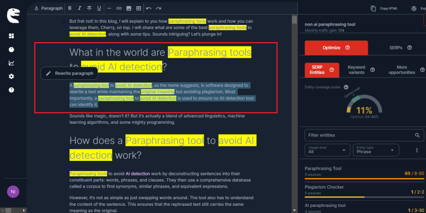This screenshot has height=213, width=426.
Task: Click the block drag handle beside first paragraph
Action: tap(63, 21)
